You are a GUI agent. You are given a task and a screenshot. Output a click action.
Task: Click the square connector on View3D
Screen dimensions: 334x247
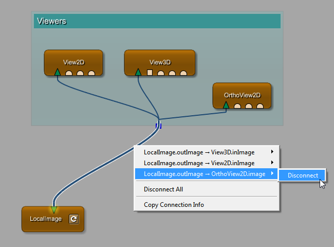click(150, 73)
